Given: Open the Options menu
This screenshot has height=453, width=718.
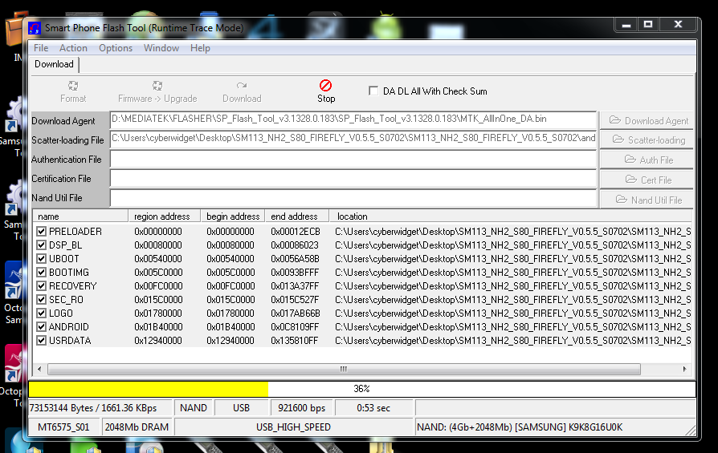Looking at the screenshot, I should point(116,48).
